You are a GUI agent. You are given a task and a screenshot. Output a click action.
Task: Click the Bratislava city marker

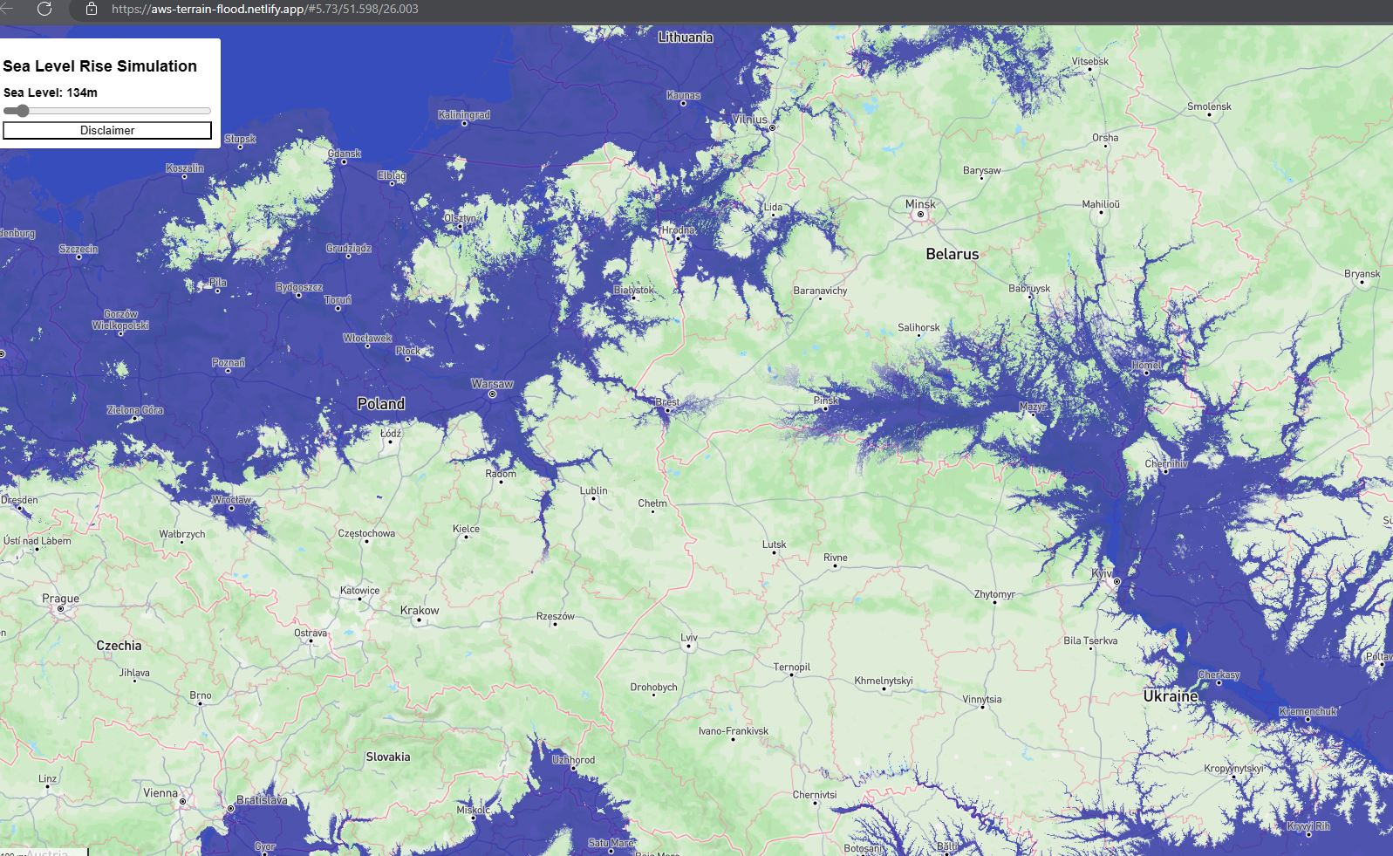(x=230, y=809)
